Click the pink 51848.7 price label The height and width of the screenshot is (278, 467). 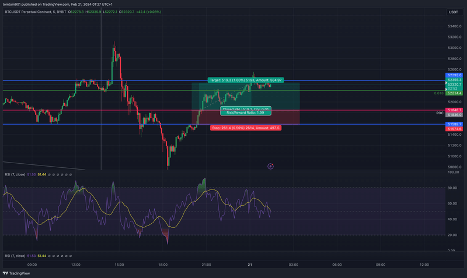pos(454,110)
